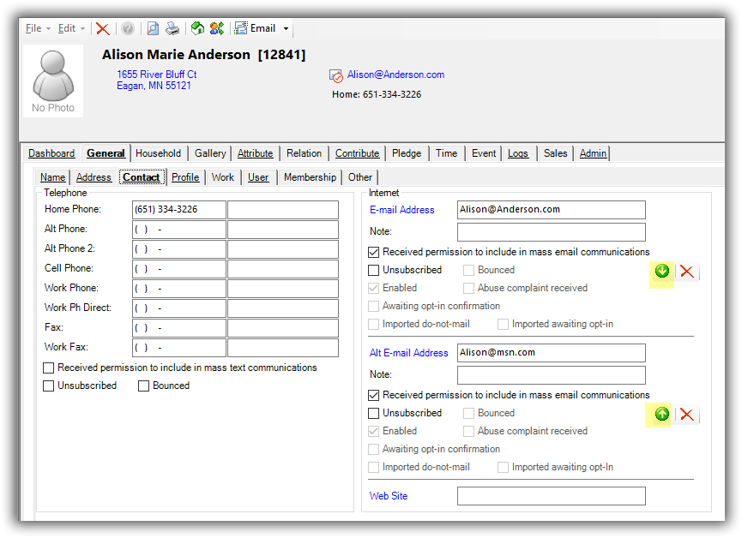This screenshot has height=538, width=742.
Task: Click the print preview magnifier icon
Action: click(x=153, y=28)
